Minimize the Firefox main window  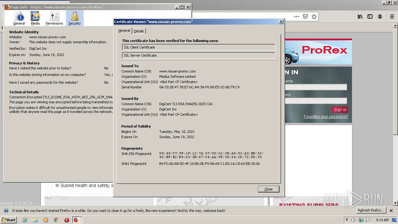(x=384, y=2)
